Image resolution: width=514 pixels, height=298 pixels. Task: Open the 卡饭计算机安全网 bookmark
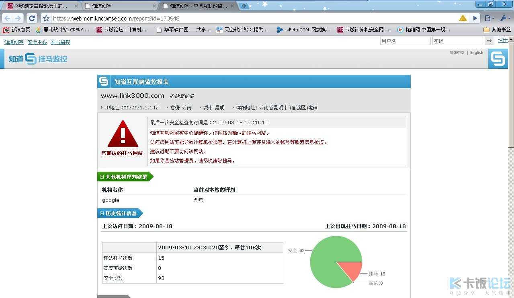(364, 30)
